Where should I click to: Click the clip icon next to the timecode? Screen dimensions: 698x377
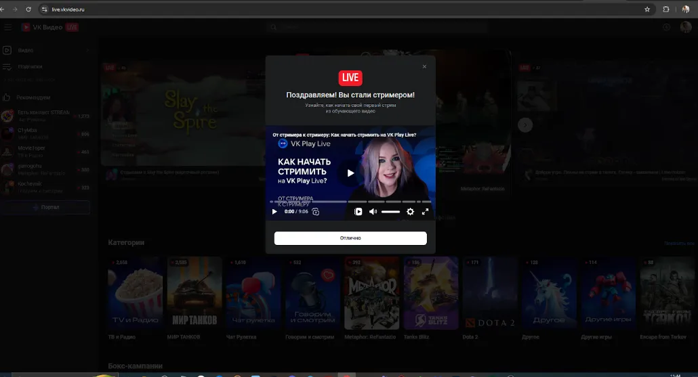pos(316,212)
